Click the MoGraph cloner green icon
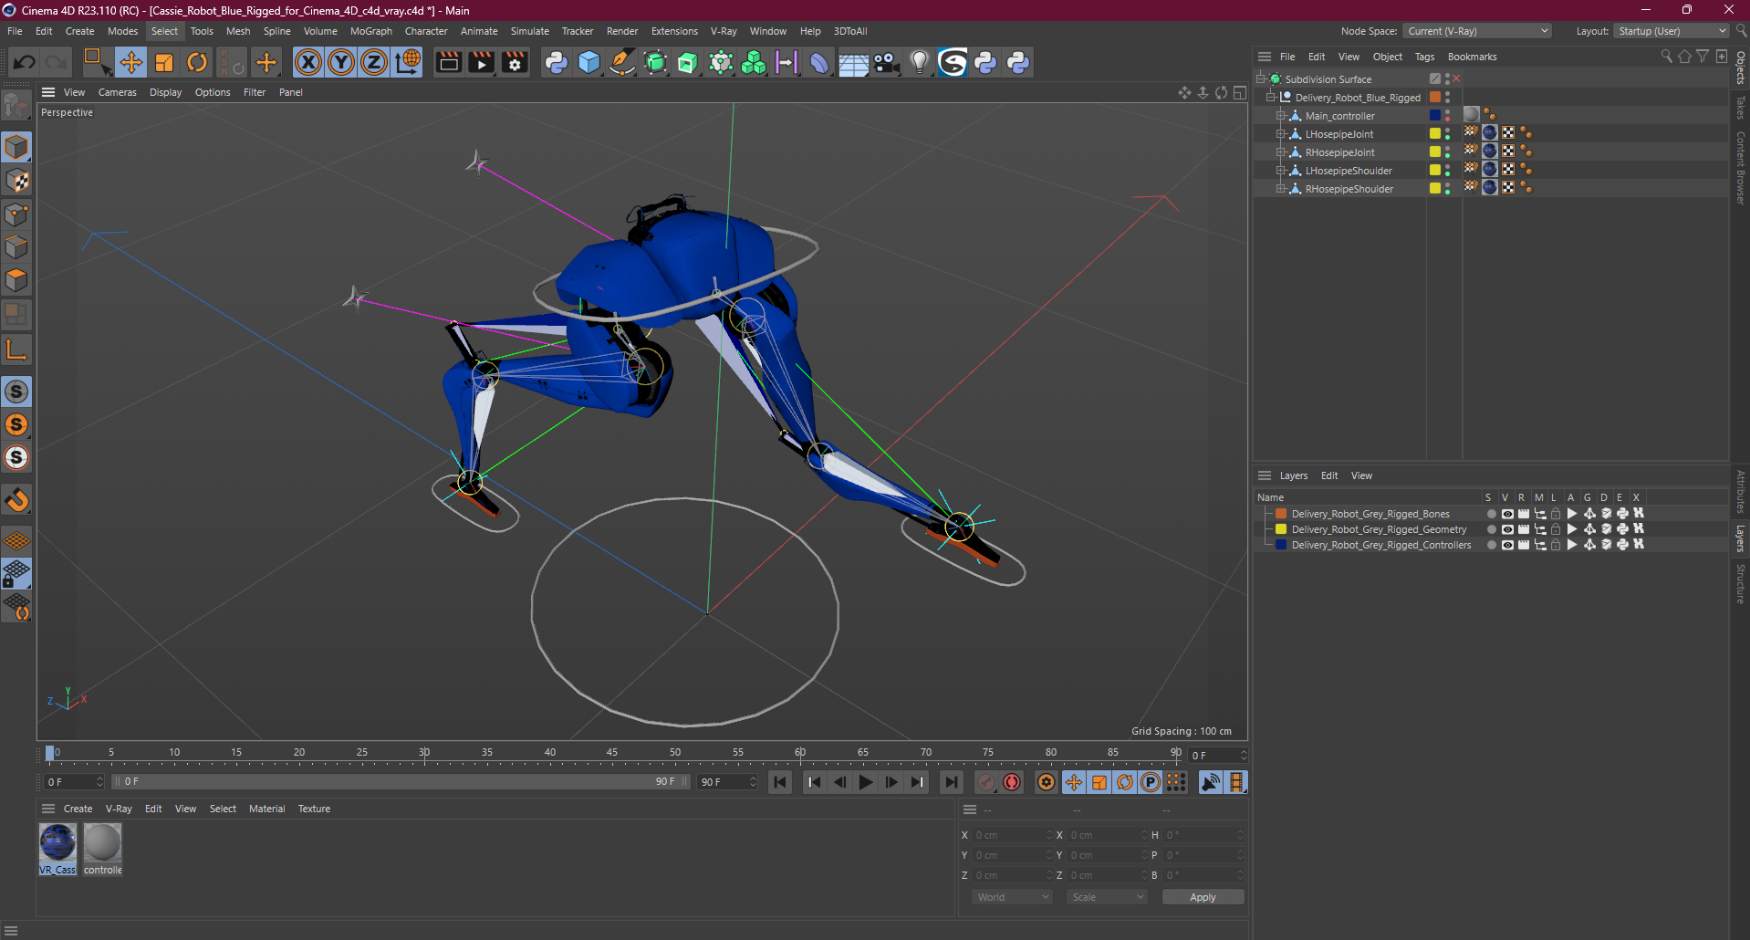 (x=754, y=62)
